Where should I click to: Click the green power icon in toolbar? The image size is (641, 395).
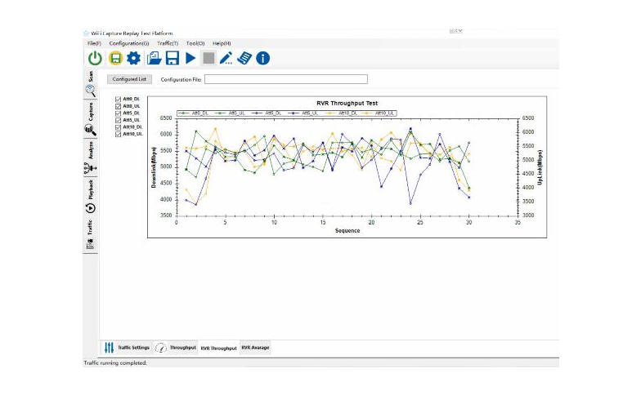pos(96,58)
